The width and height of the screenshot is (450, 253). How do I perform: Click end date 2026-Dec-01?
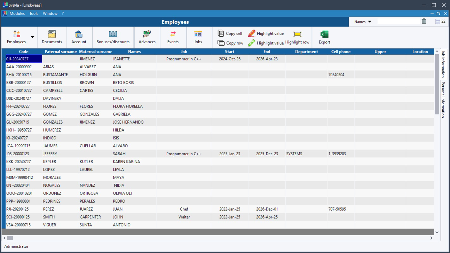click(x=267, y=209)
